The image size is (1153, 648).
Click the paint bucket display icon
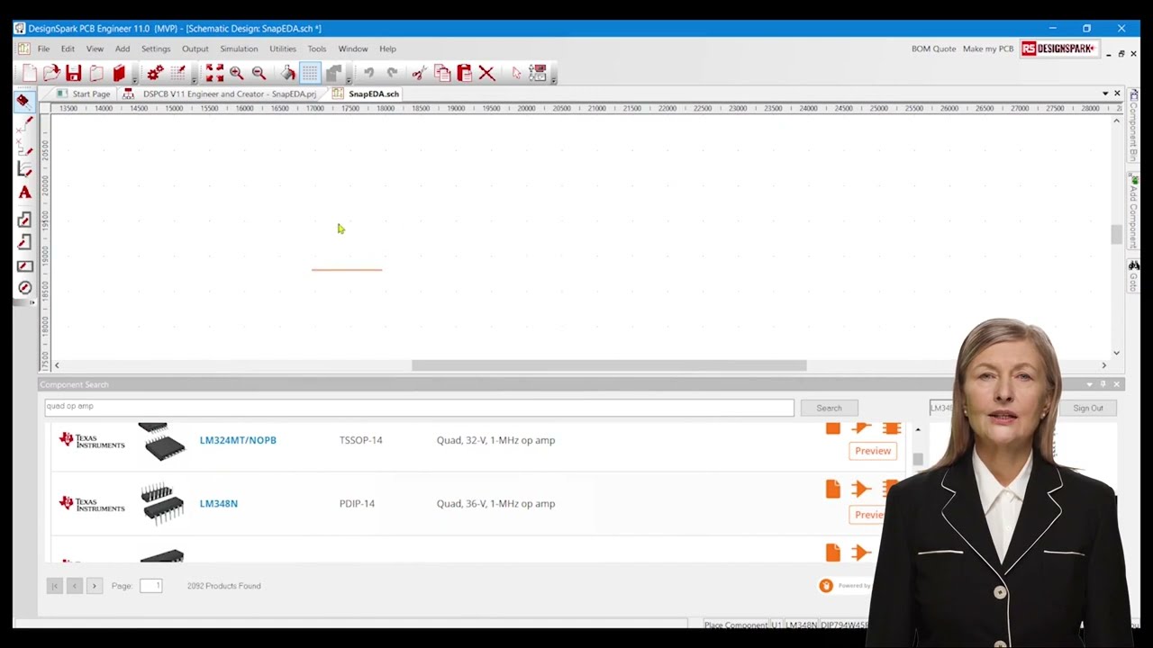pos(288,73)
